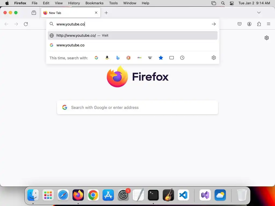Click the Go arrow in address bar
This screenshot has width=275, height=206.
point(214,24)
